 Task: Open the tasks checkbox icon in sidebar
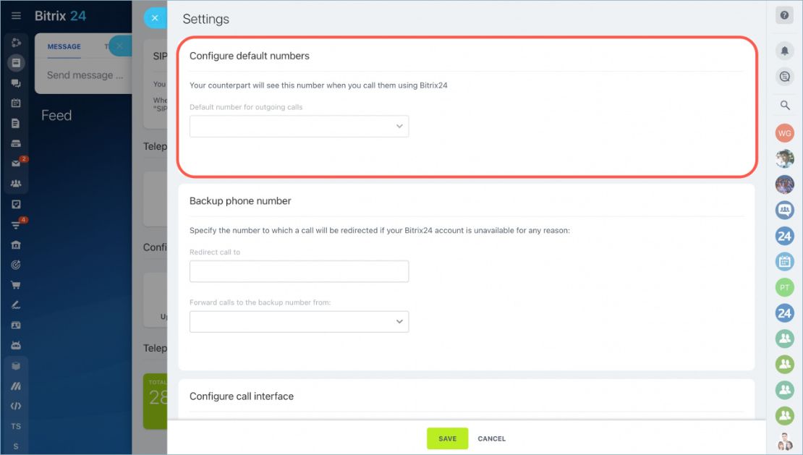coord(16,204)
